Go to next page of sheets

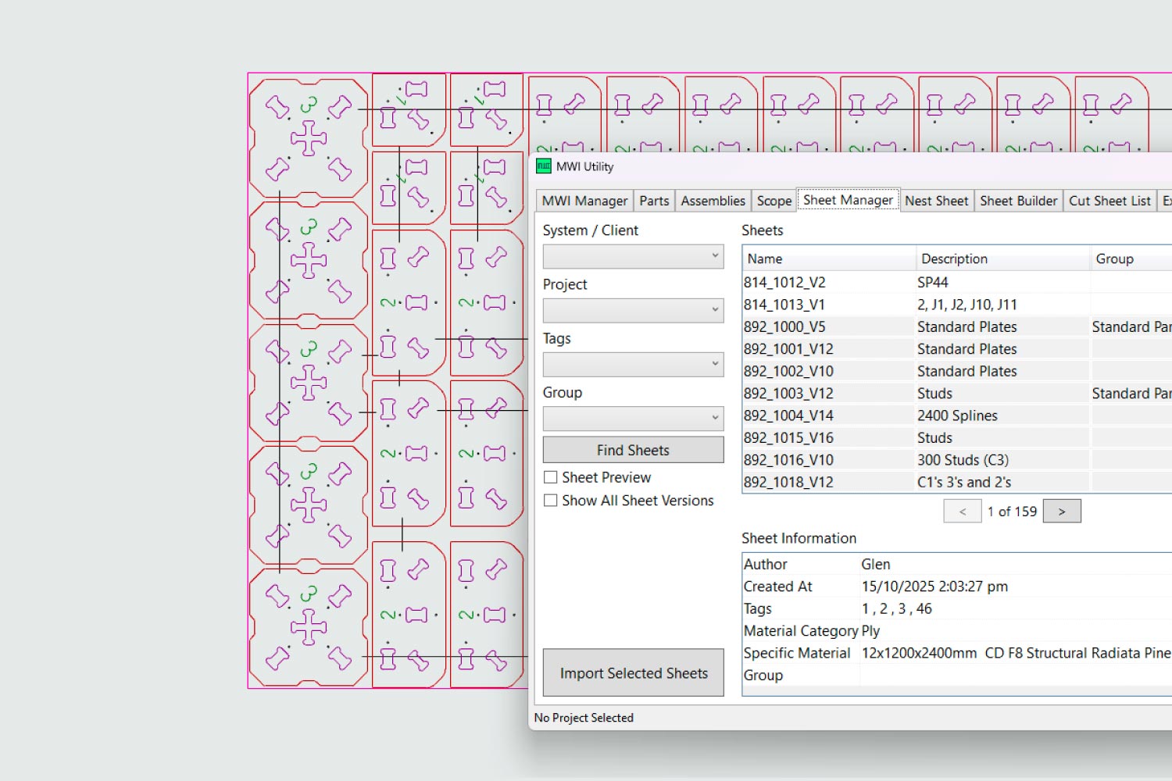[1062, 511]
